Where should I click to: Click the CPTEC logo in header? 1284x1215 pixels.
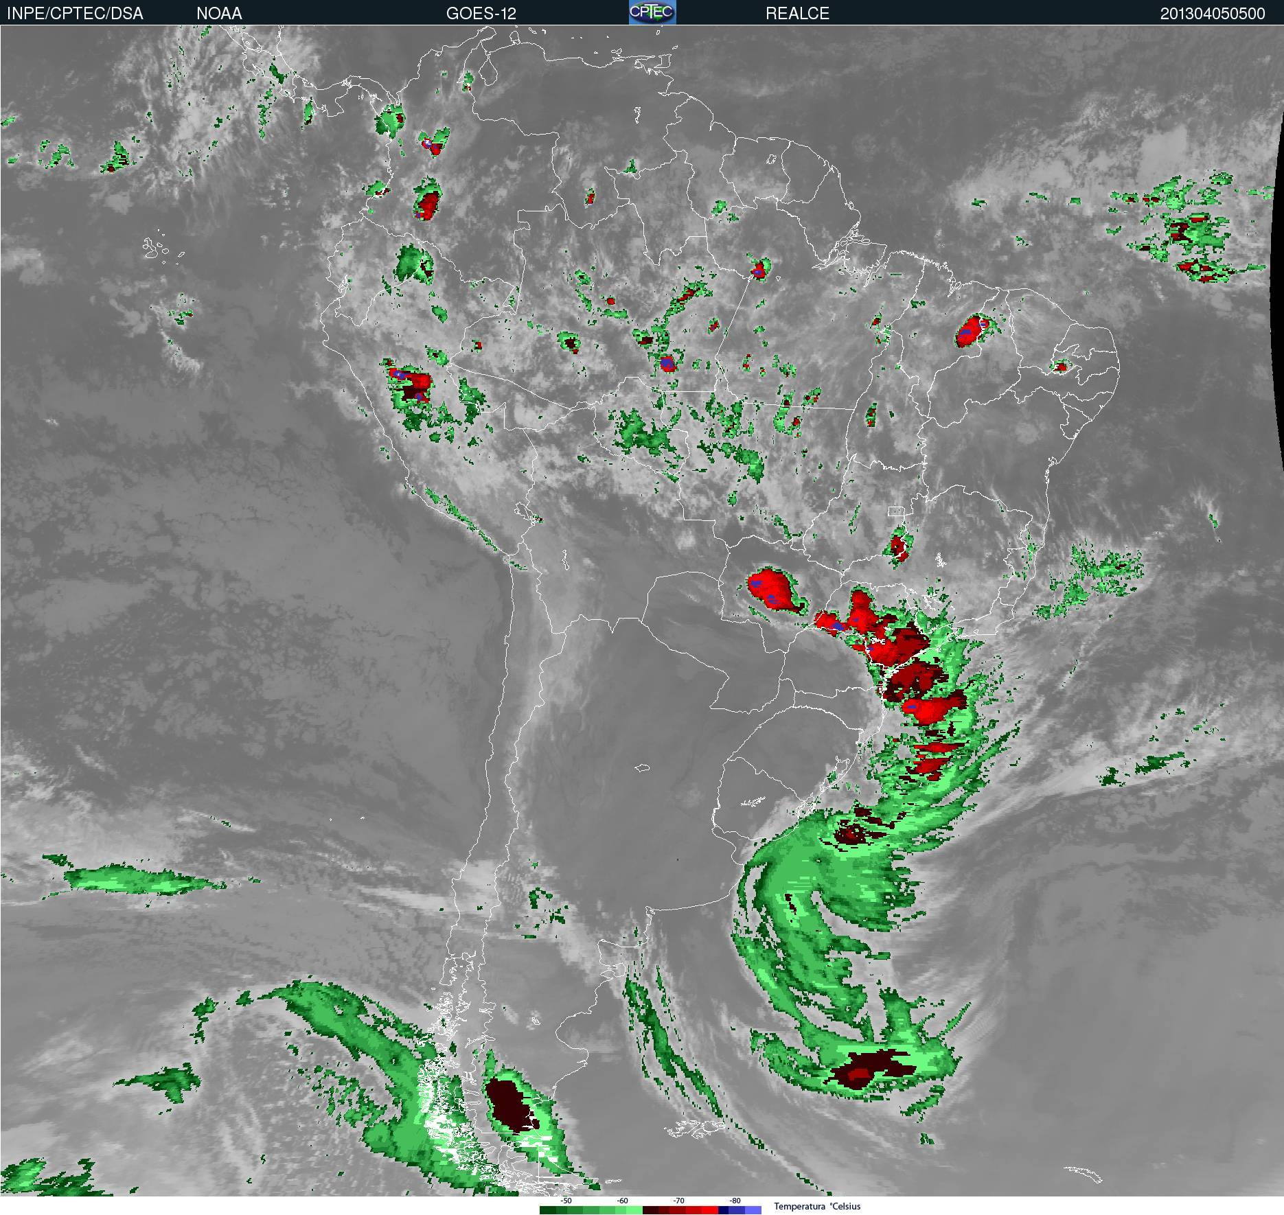click(652, 12)
